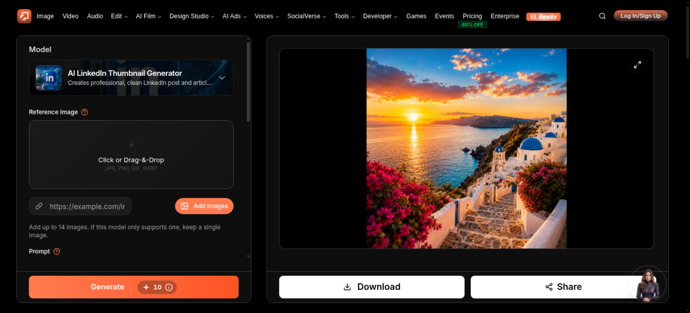Go to the Video section

[x=70, y=16]
